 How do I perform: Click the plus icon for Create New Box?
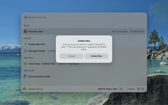tap(25, 44)
